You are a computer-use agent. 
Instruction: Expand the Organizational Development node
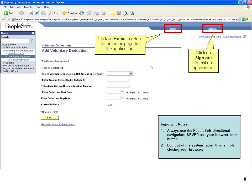pos(2,69)
